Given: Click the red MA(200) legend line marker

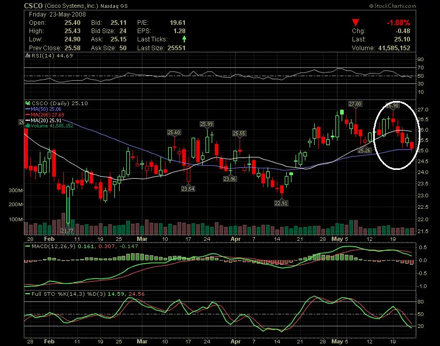Looking at the screenshot, I should pyautogui.click(x=27, y=115).
